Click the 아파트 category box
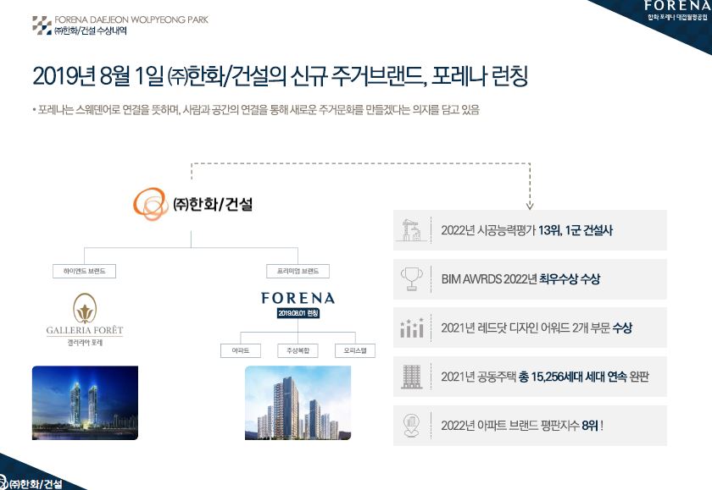The height and width of the screenshot is (490, 712). click(x=241, y=351)
